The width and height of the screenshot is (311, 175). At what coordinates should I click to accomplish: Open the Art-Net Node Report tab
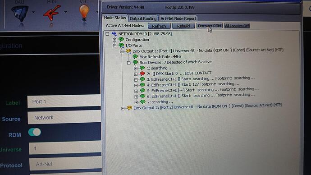[x=178, y=18]
